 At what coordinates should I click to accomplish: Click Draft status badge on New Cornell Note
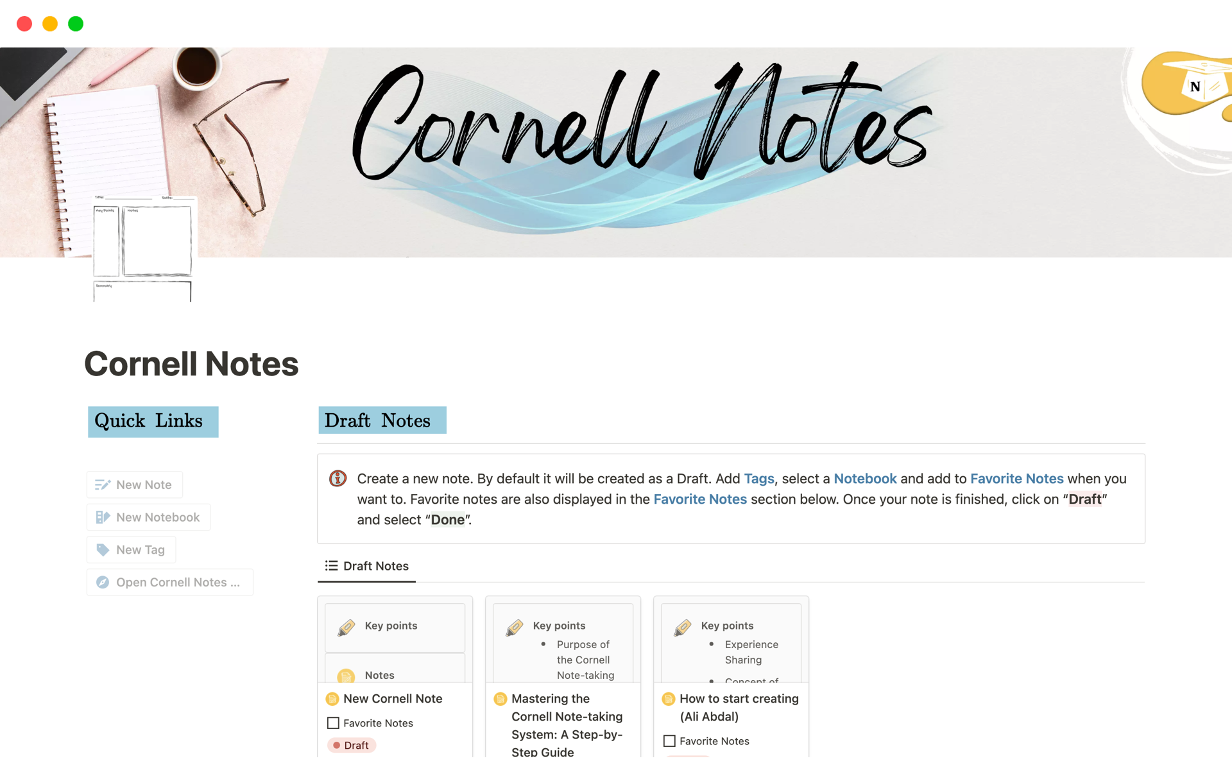(x=353, y=745)
